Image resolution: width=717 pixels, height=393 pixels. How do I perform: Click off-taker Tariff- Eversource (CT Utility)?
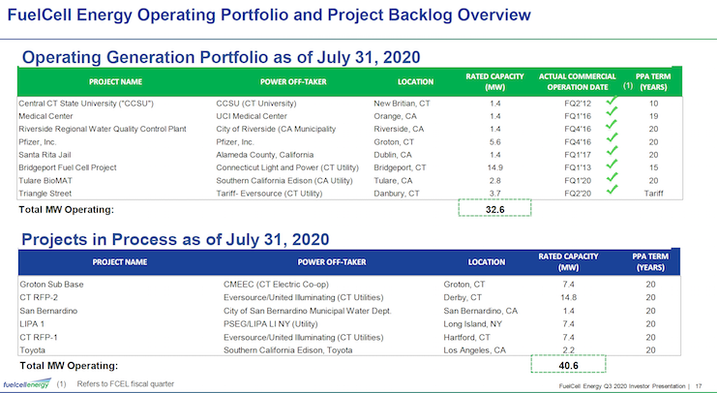click(x=269, y=194)
